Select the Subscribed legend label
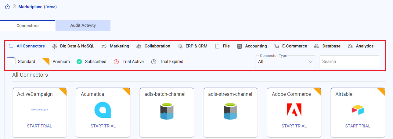393x139 pixels. 96,61
